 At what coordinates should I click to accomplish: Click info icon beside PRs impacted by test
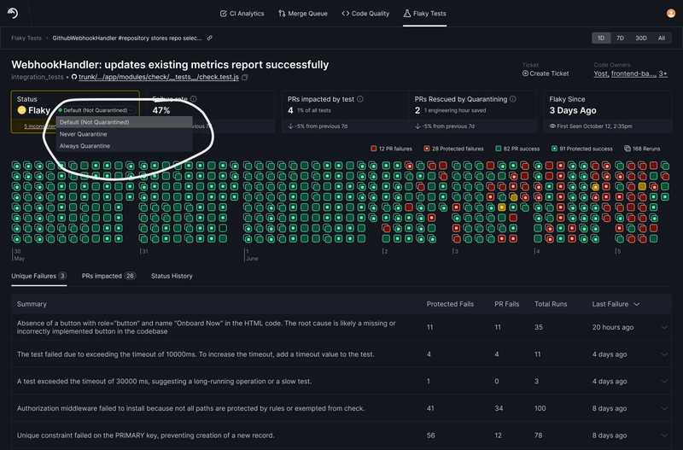click(359, 99)
